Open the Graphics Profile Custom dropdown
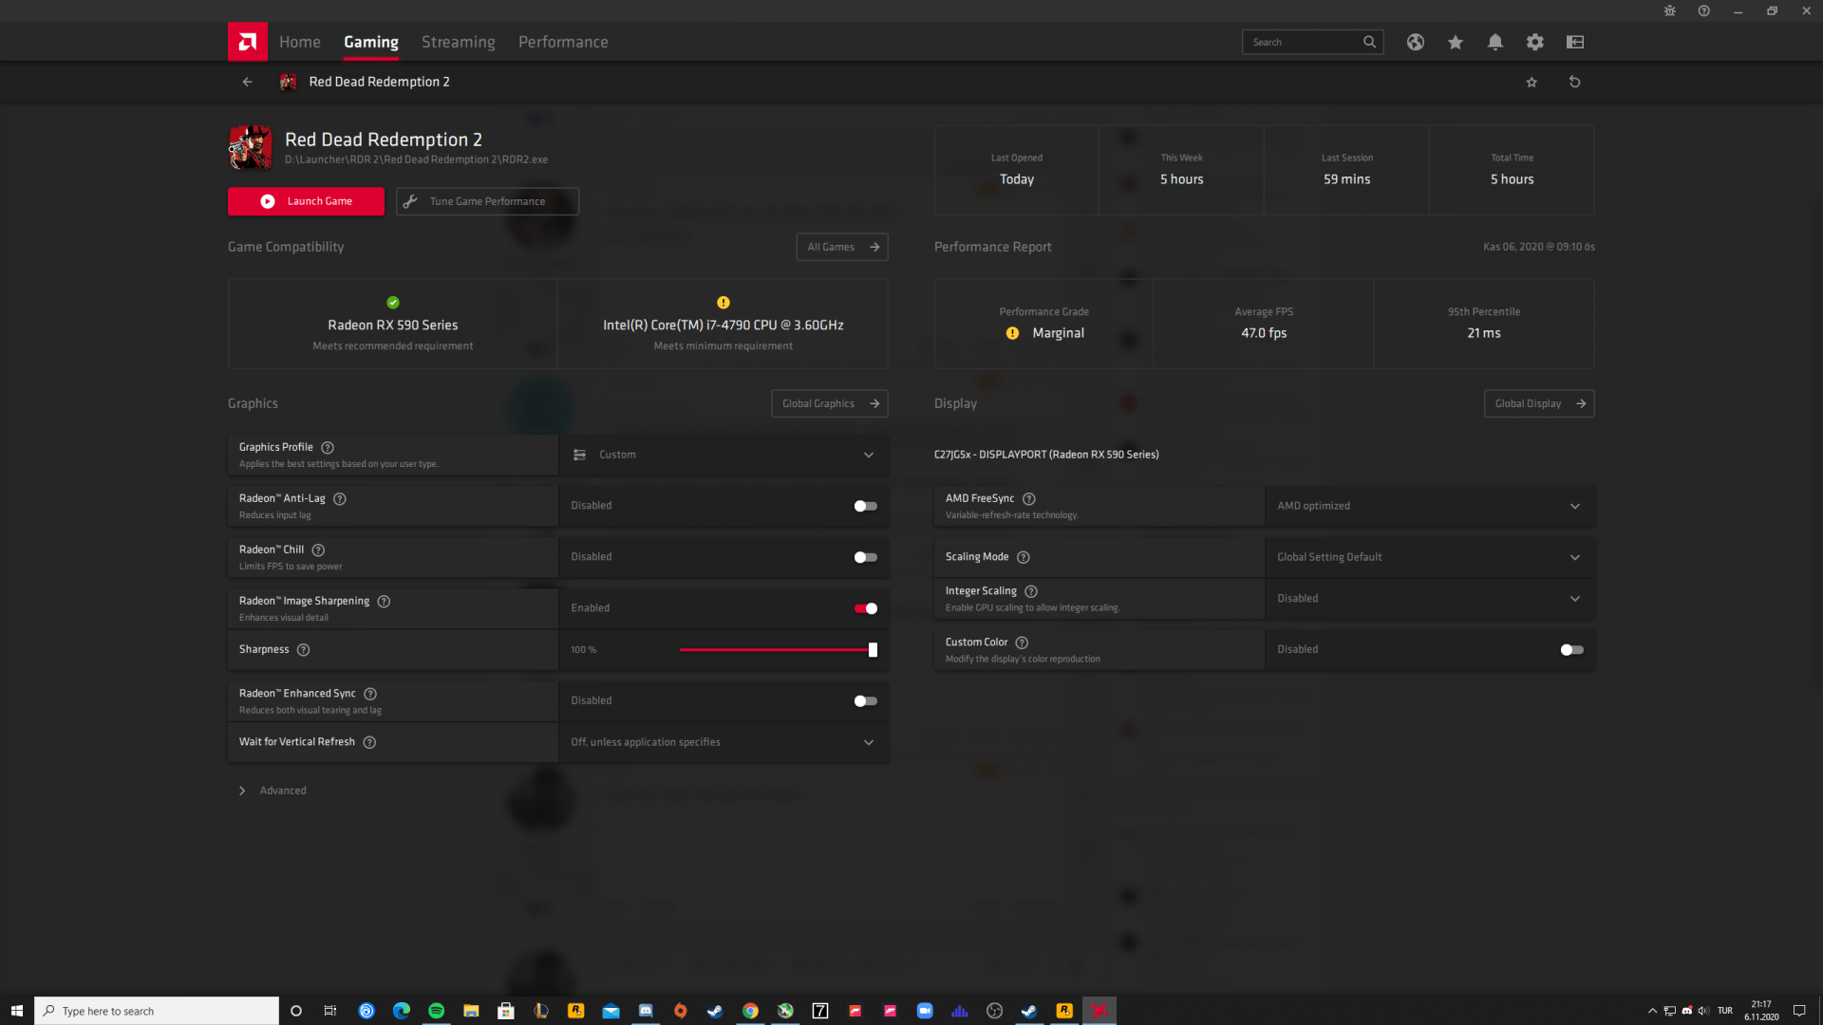 click(x=724, y=455)
